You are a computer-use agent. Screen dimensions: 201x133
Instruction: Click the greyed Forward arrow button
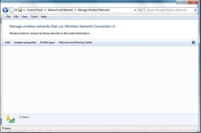pyautogui.click(x=12, y=10)
